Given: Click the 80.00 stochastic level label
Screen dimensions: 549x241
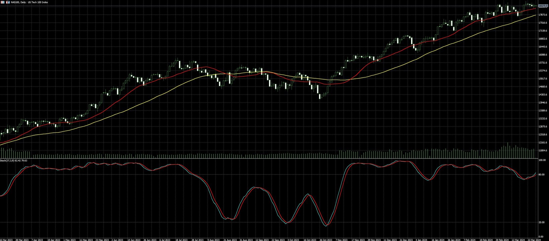Looking at the screenshot, I should tap(541, 175).
